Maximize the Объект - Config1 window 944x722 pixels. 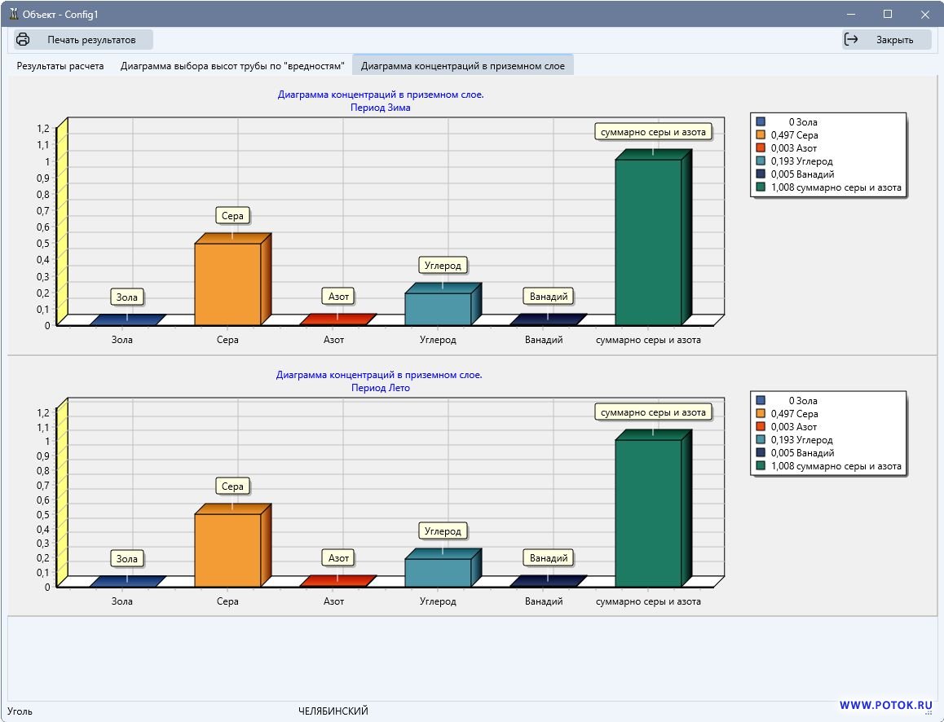coord(888,14)
